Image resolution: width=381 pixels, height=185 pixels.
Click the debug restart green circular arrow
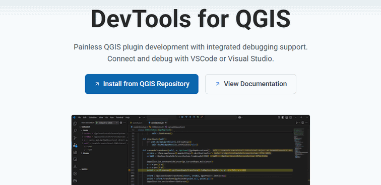[x=198, y=117]
